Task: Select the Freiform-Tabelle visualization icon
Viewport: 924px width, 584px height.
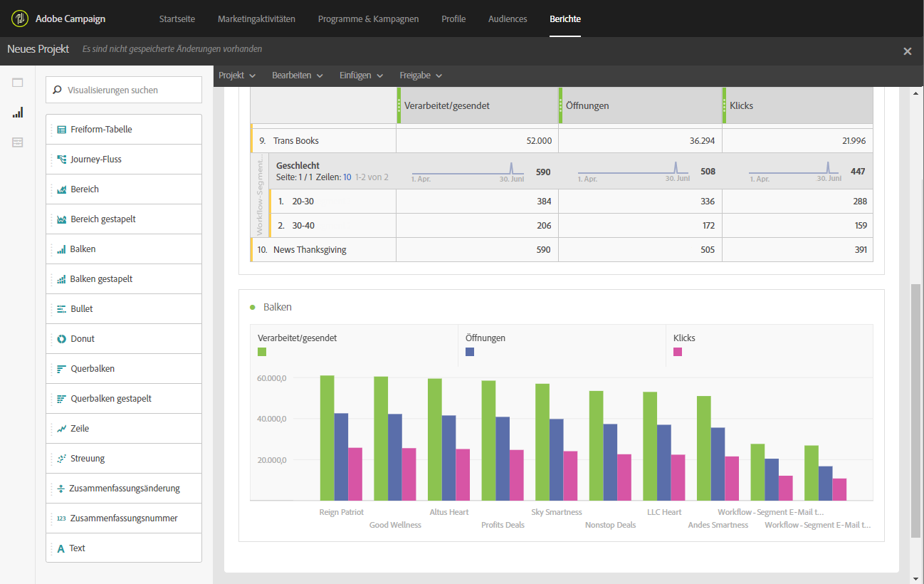Action: [x=62, y=130]
